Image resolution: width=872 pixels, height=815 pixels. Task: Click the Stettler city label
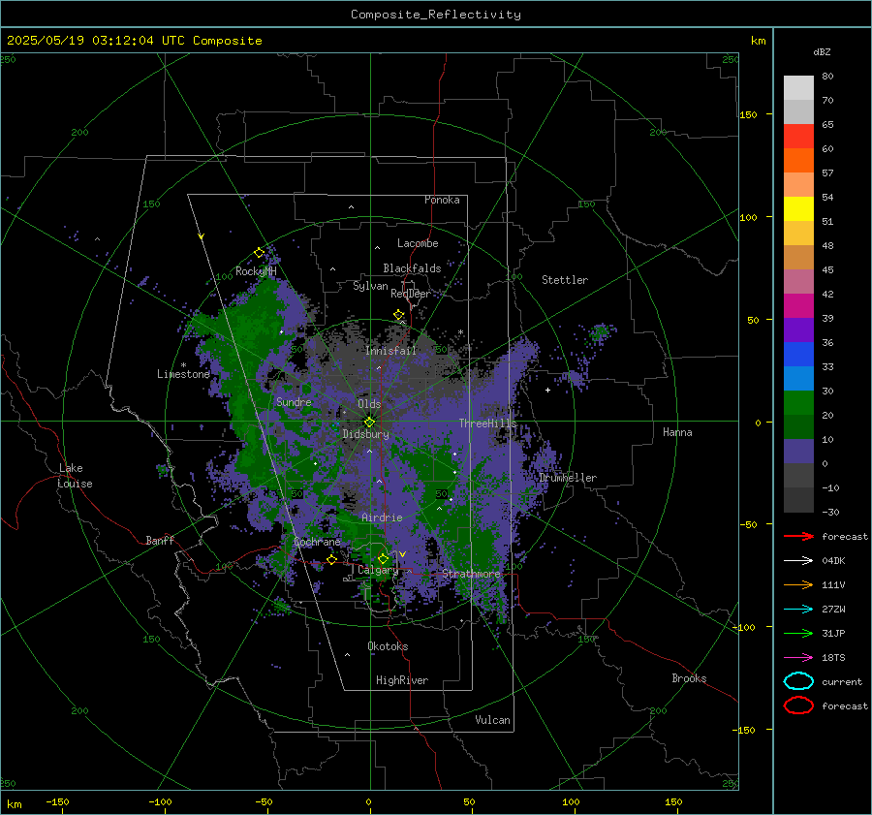pos(565,280)
